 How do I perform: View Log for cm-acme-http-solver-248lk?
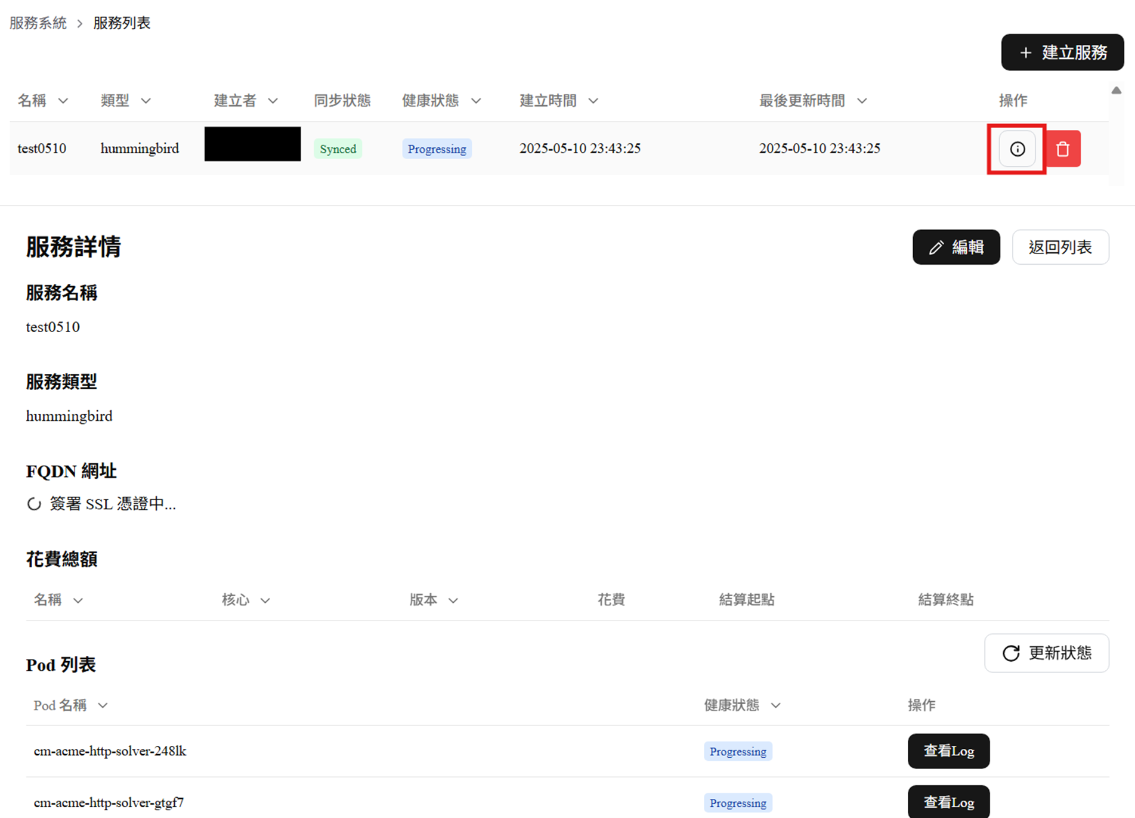tap(948, 751)
